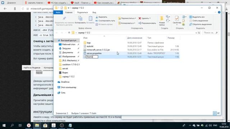Sort by the Имя column header
The width and height of the screenshot is (230, 129).
(x=85, y=38)
